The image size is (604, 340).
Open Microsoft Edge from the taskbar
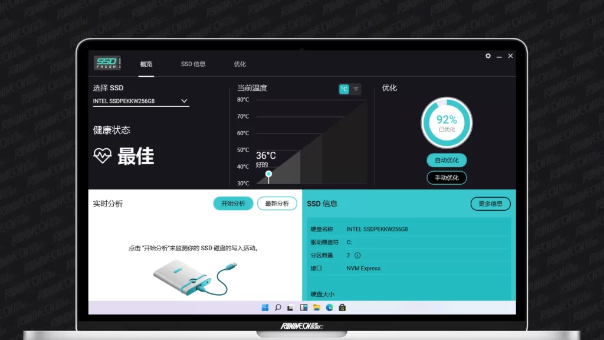pos(330,308)
